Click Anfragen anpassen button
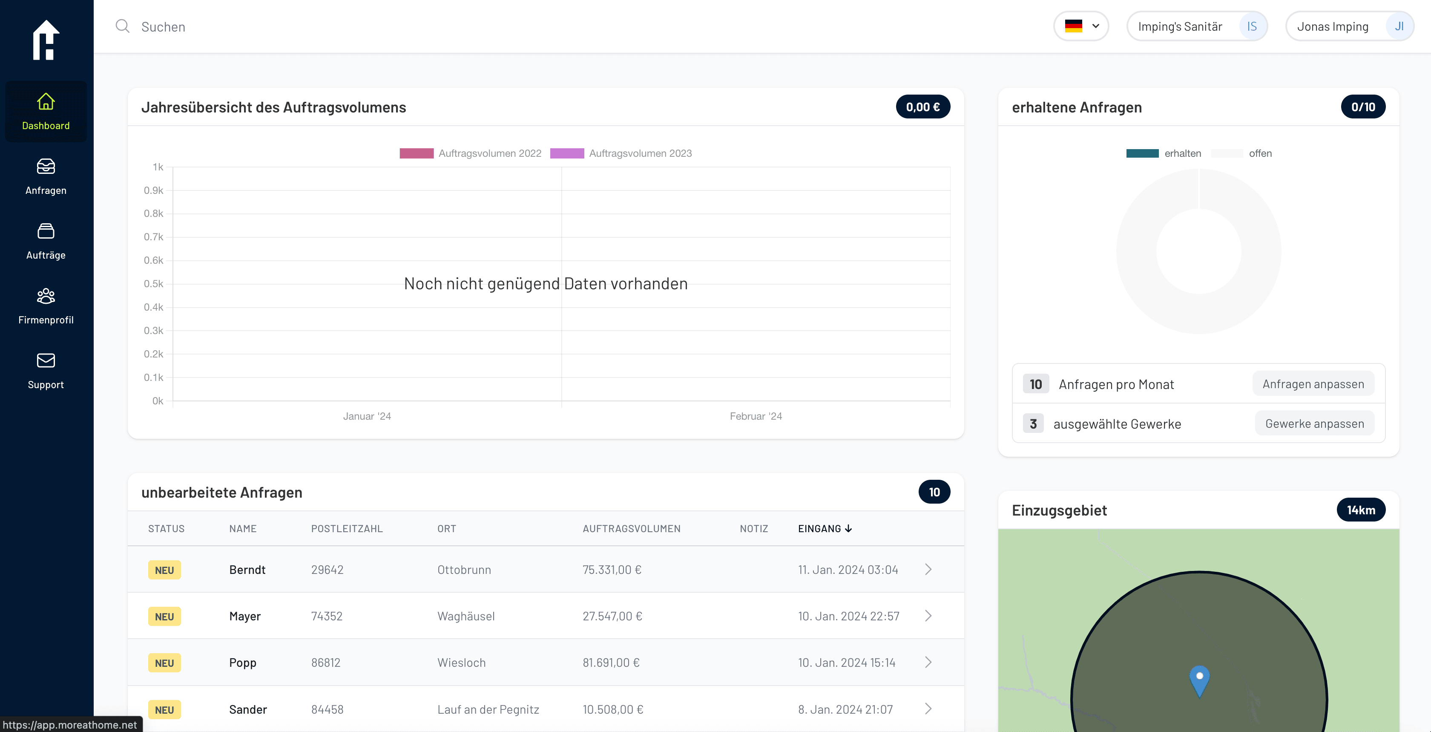 pos(1313,384)
